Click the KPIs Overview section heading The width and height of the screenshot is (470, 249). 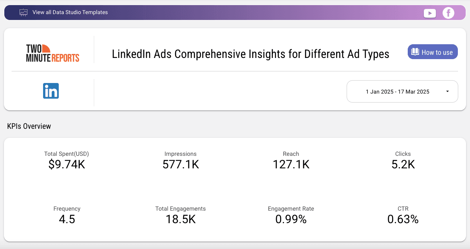(29, 126)
